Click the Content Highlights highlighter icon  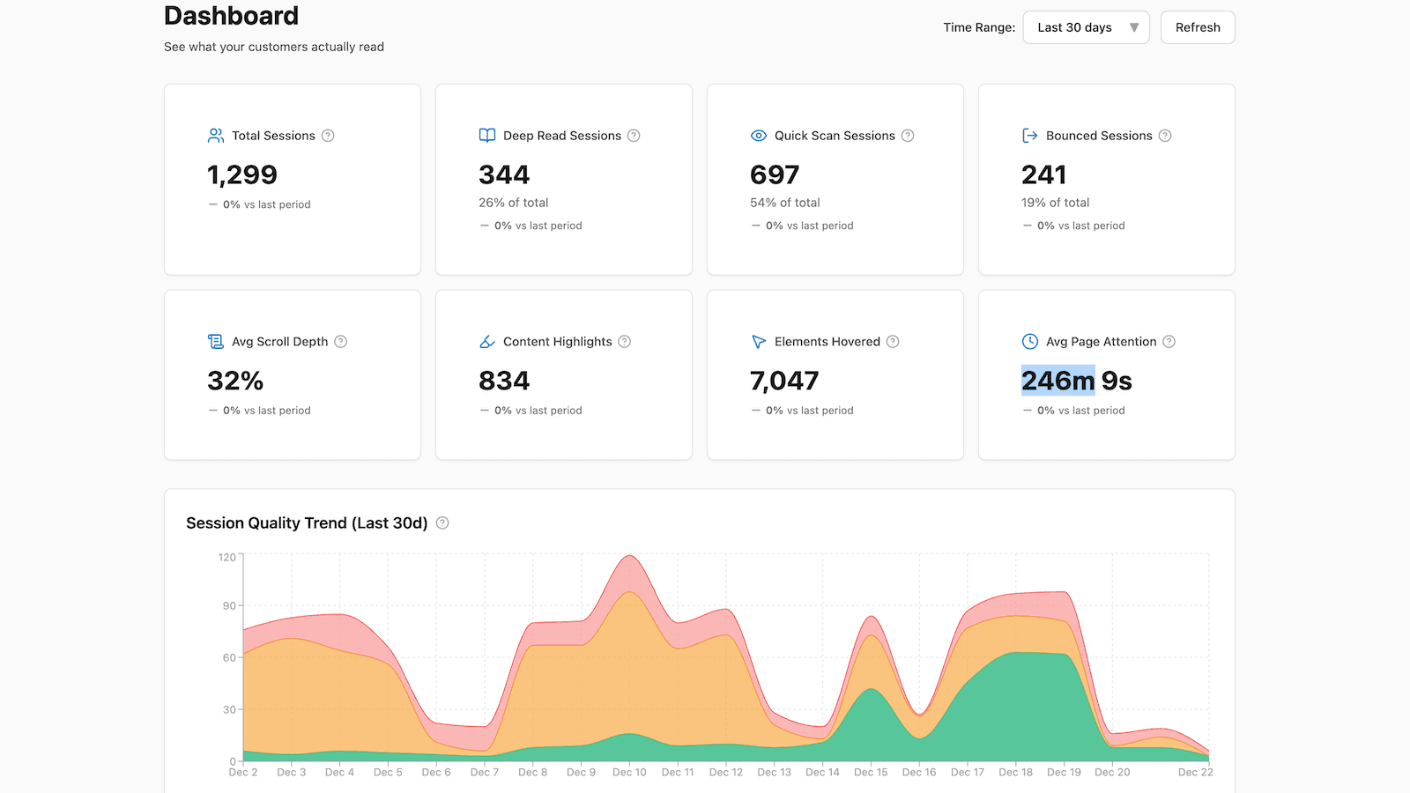(x=486, y=342)
